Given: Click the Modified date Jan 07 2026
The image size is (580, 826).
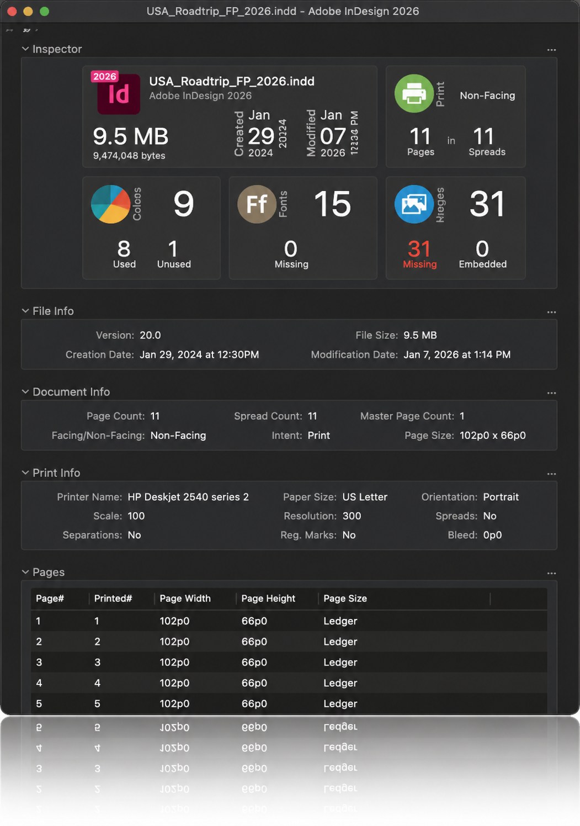Looking at the screenshot, I should (x=333, y=134).
